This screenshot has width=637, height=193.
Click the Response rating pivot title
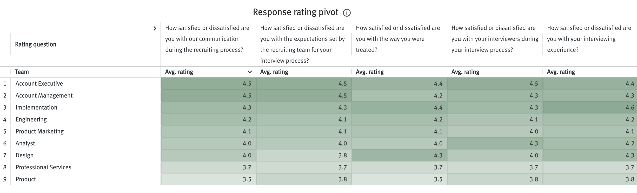click(295, 12)
